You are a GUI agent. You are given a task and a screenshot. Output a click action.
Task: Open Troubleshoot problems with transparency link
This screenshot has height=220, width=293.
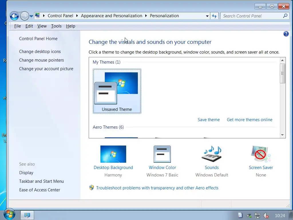157,188
